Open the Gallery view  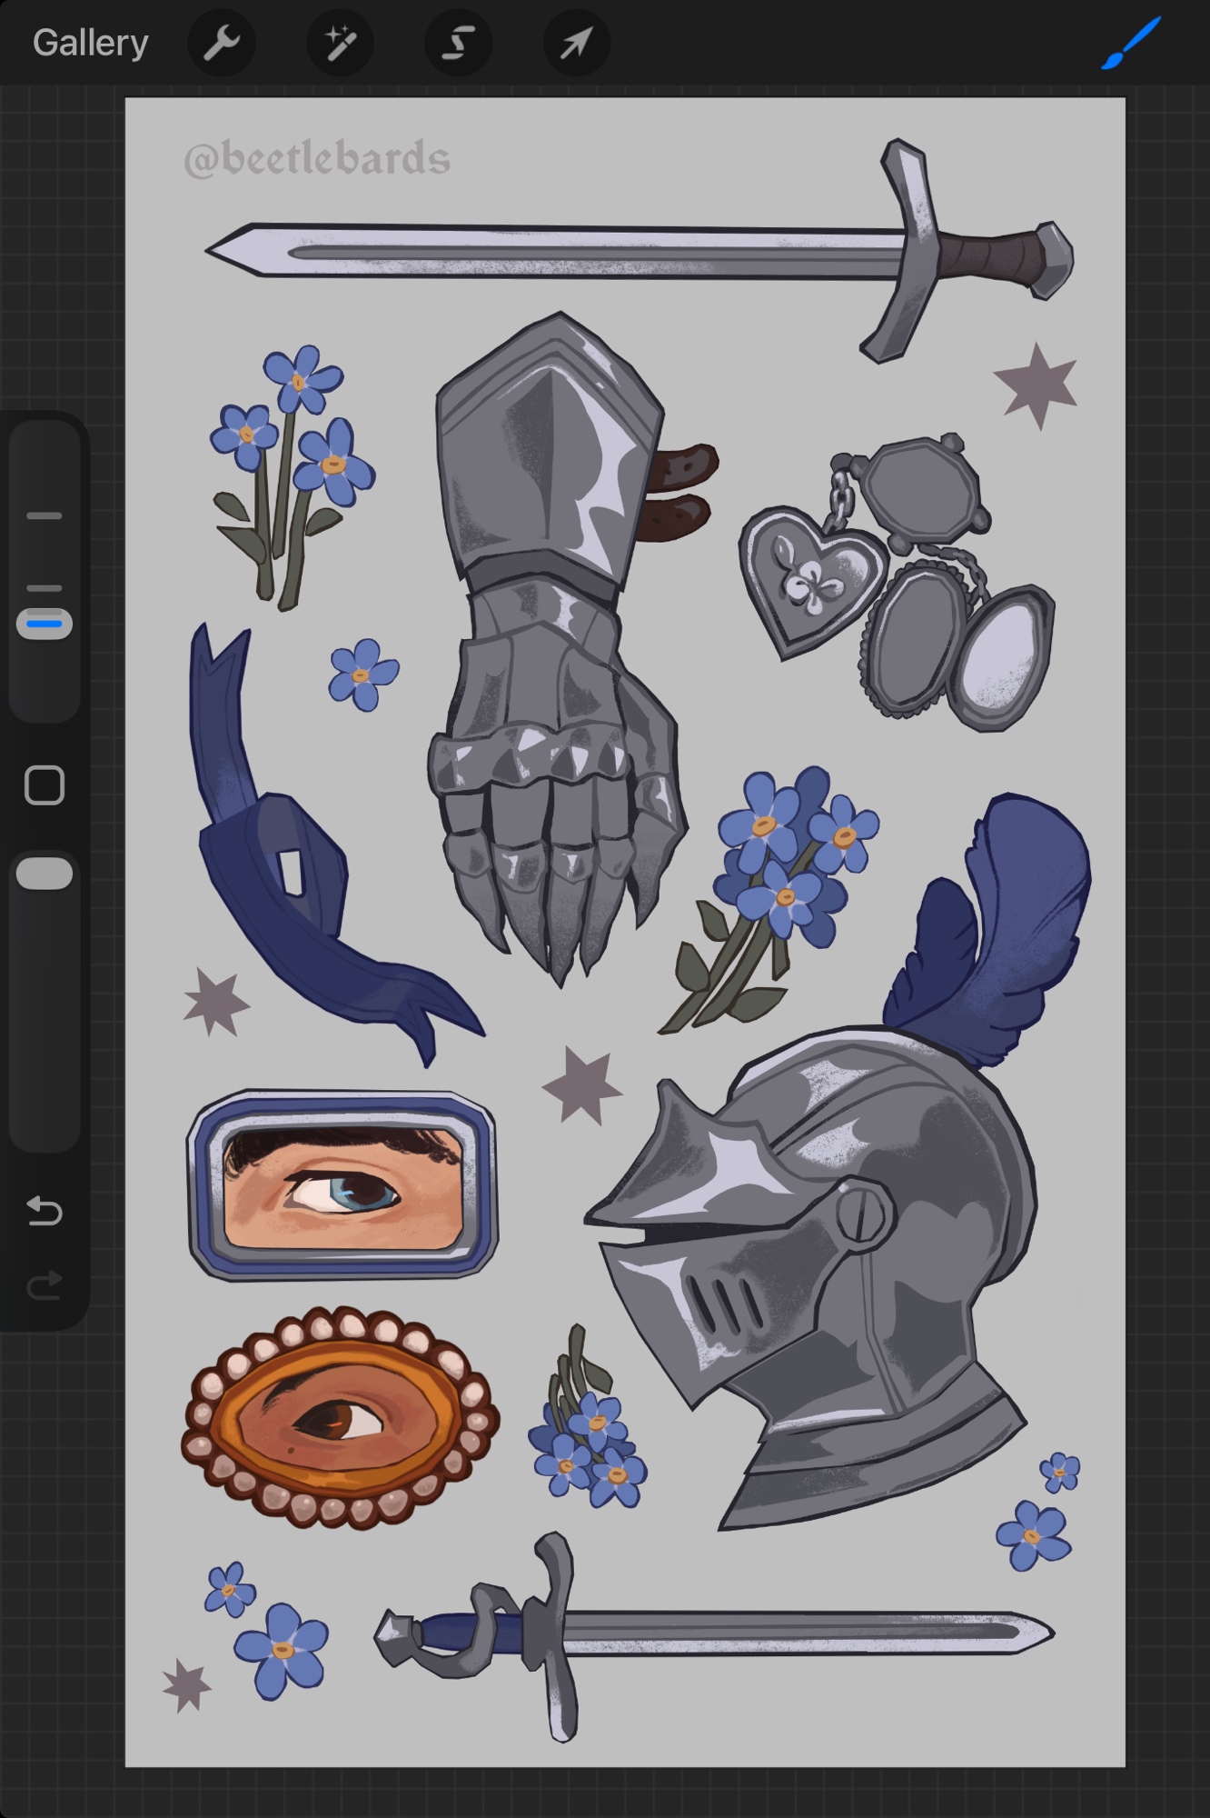point(90,43)
